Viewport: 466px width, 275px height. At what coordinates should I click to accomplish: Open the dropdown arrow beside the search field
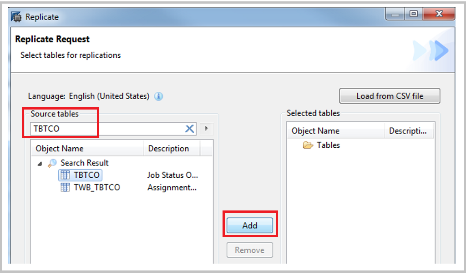pos(206,129)
